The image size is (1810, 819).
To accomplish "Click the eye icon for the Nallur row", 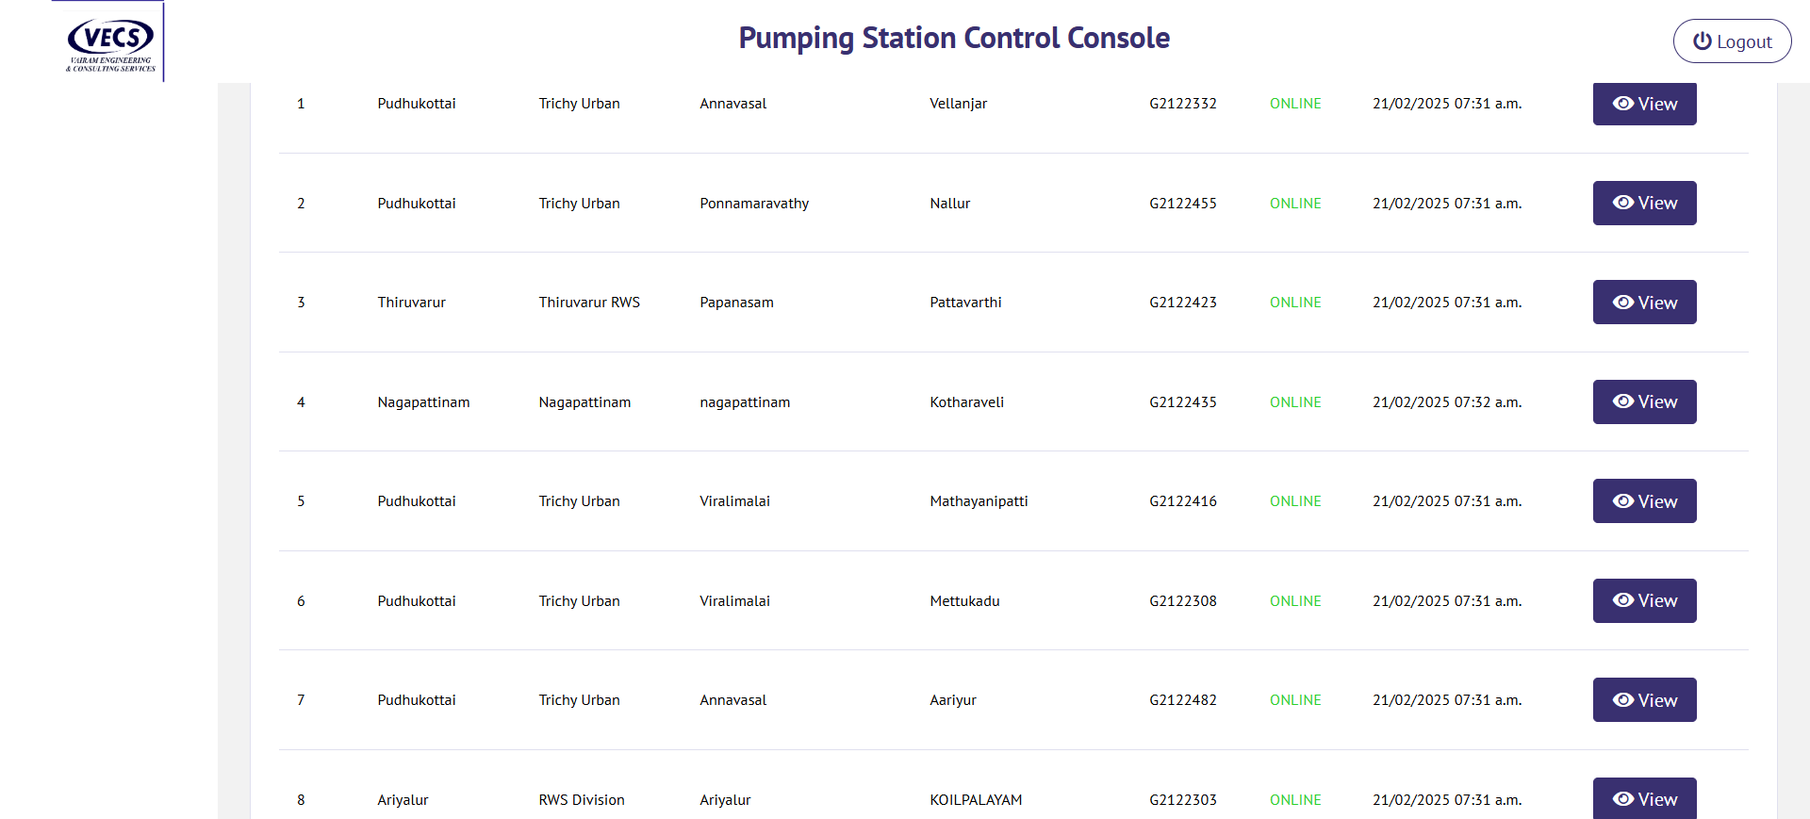I will 1622,203.
